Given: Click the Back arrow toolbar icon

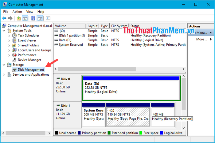Looking at the screenshot, I should point(4,18).
